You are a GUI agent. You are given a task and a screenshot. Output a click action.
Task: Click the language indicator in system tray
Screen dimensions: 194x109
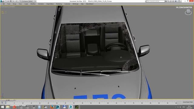point(184,107)
